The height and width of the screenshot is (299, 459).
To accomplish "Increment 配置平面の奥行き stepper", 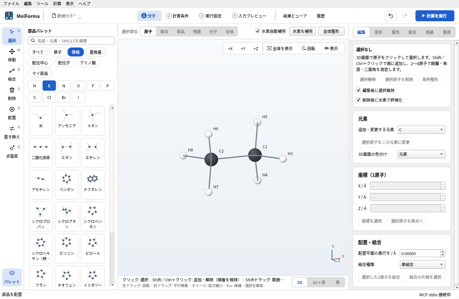I will (x=443, y=251).
